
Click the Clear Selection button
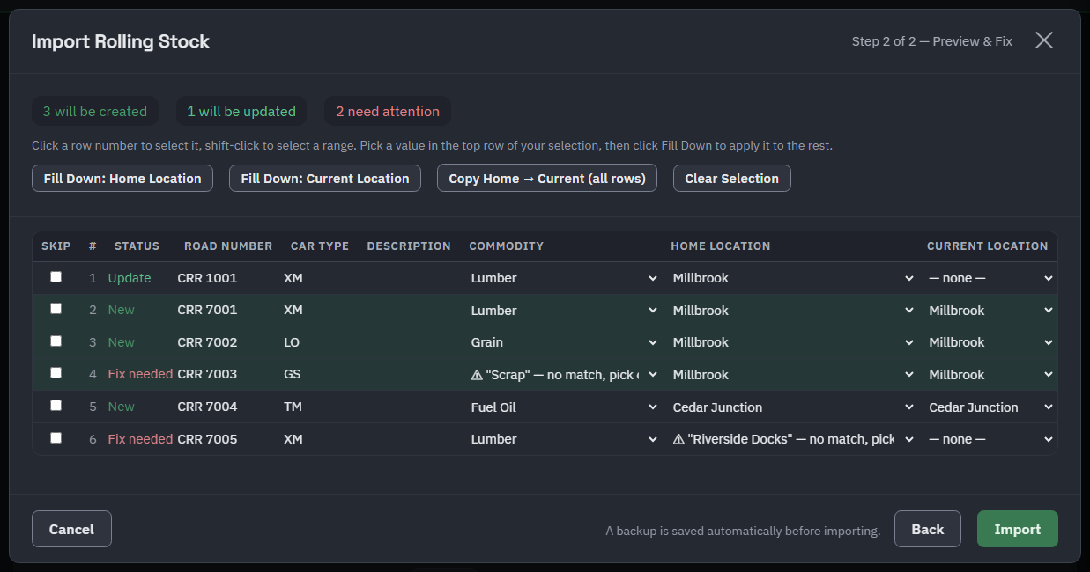732,178
